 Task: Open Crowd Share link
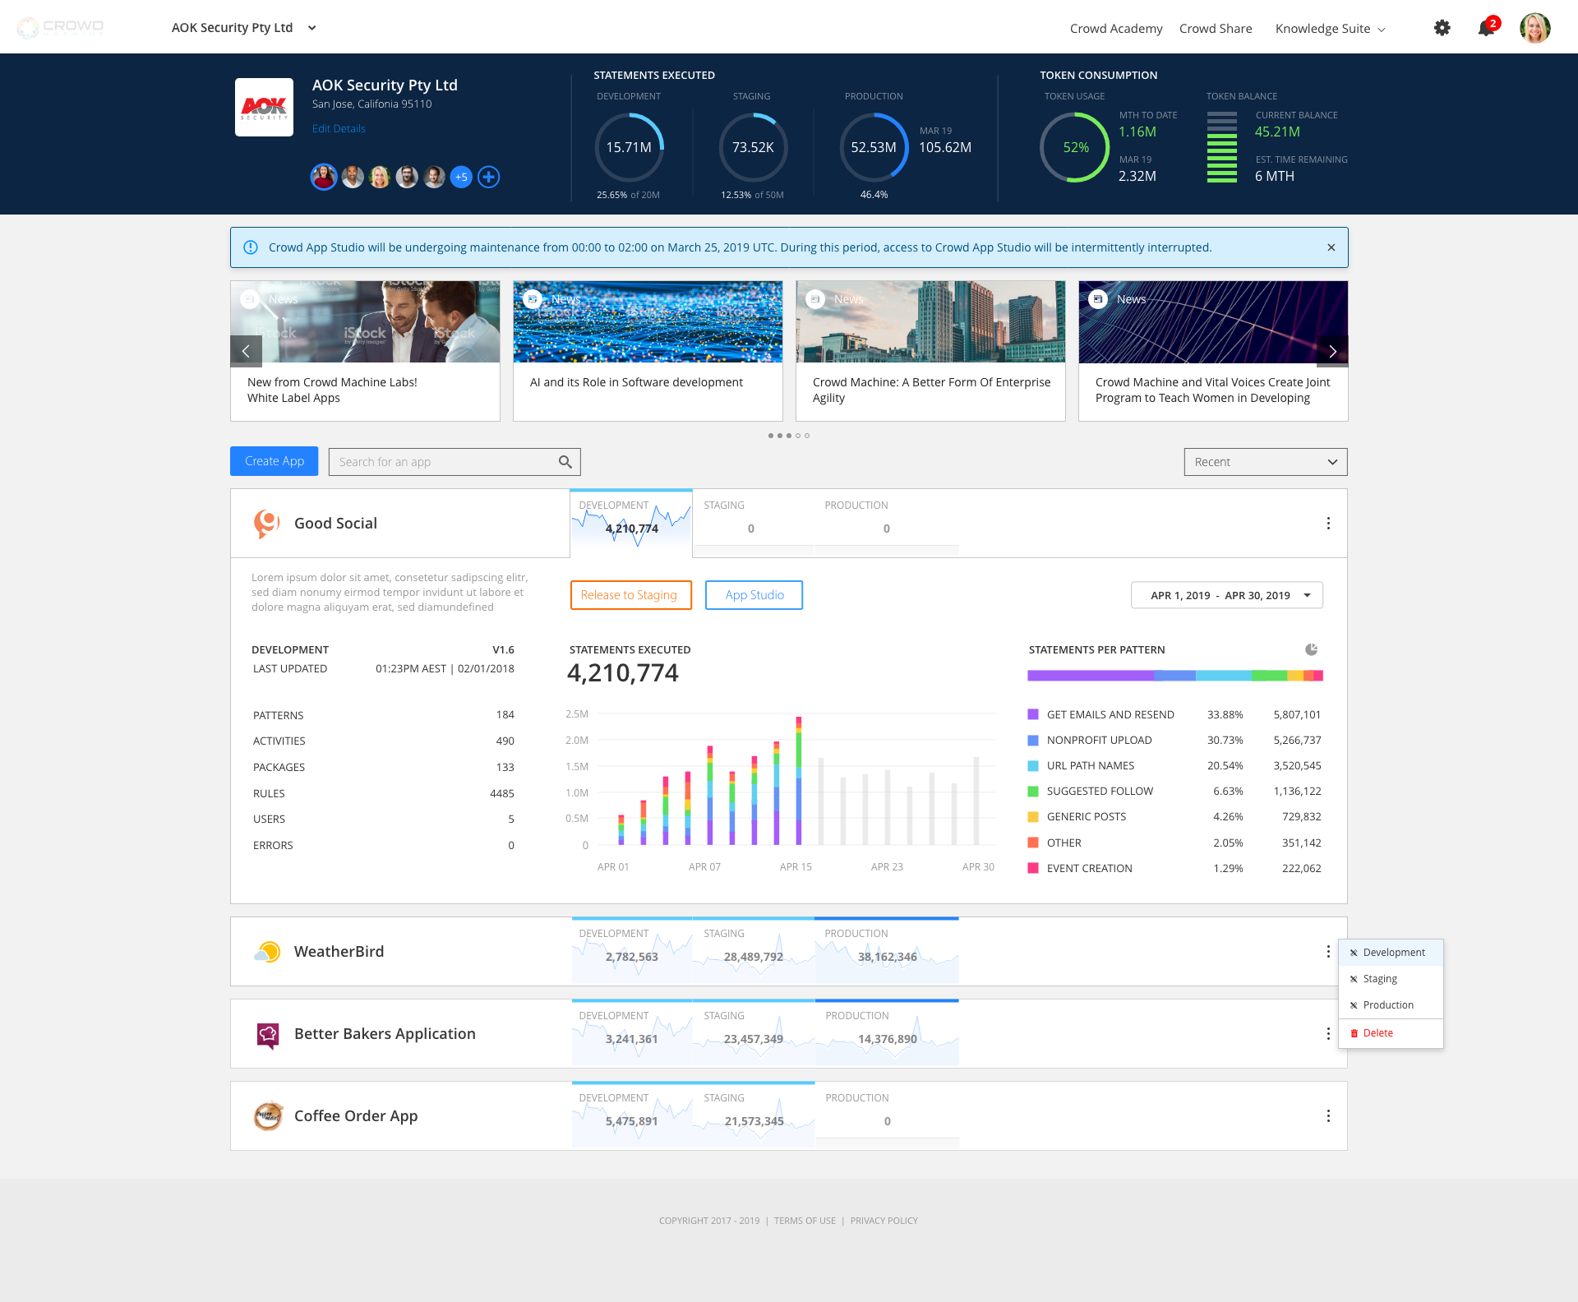1216,29
